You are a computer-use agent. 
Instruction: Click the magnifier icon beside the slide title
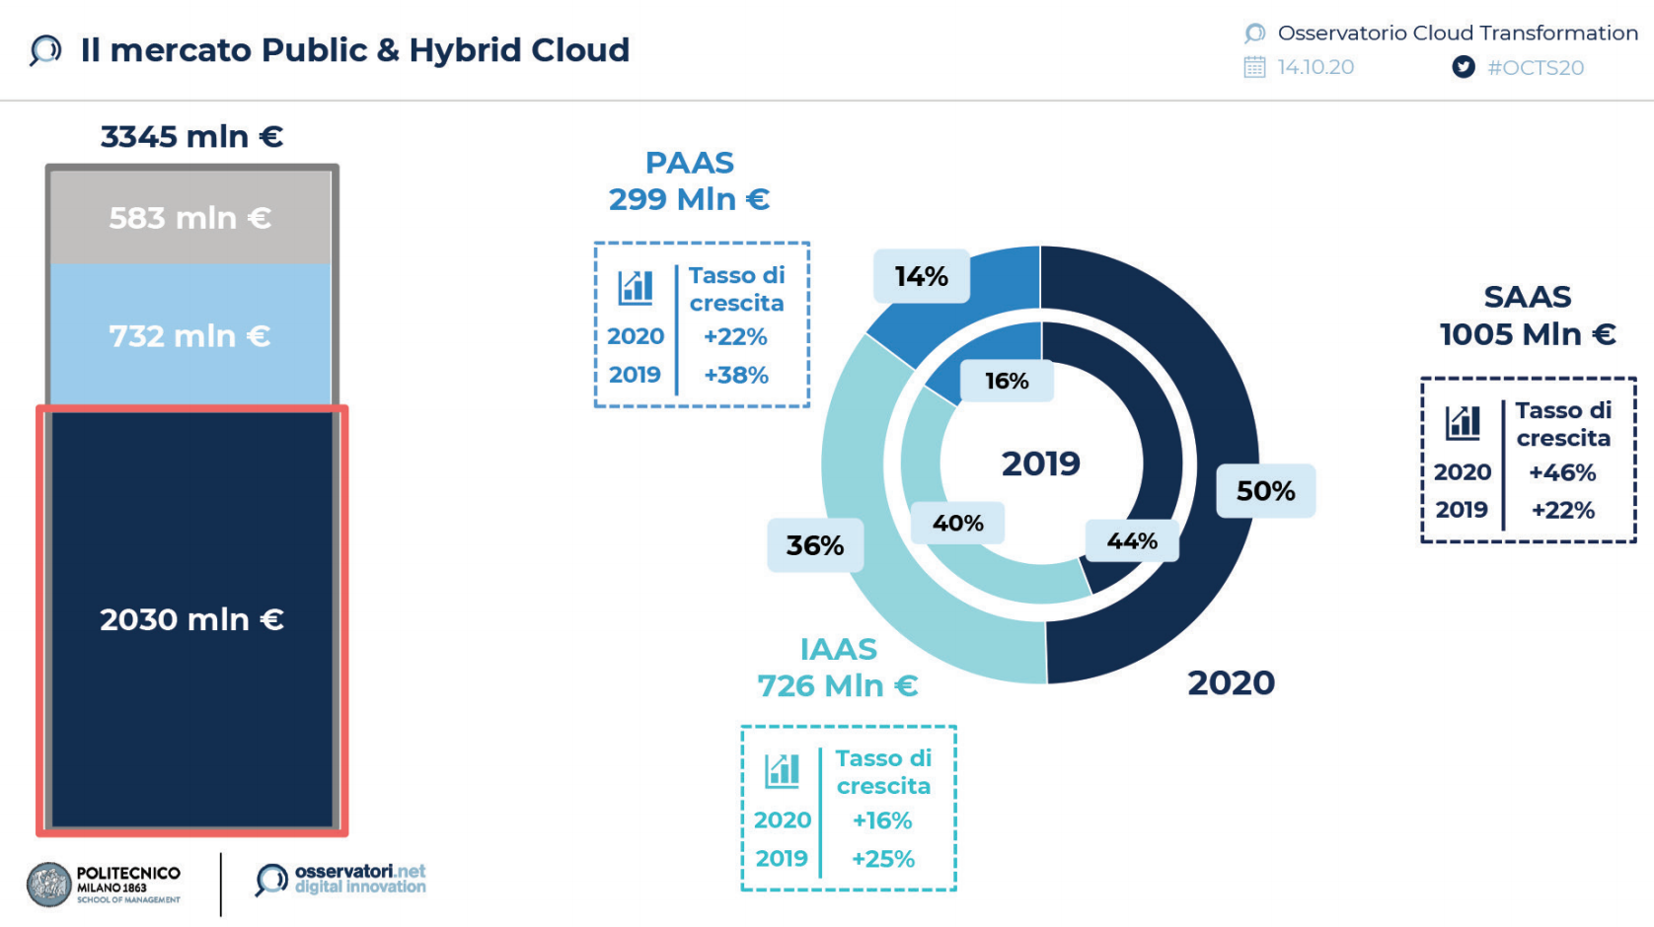tap(45, 50)
